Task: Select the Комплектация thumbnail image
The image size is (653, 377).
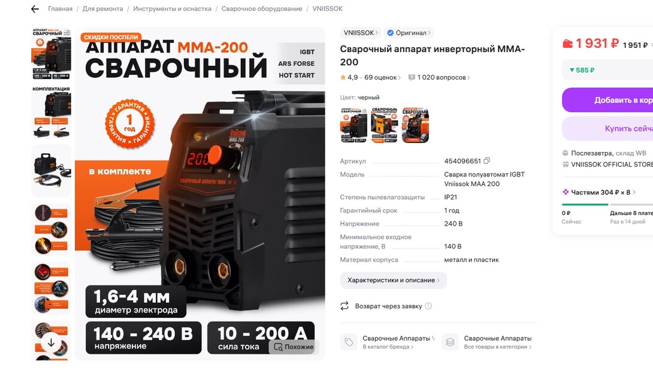Action: click(x=52, y=113)
